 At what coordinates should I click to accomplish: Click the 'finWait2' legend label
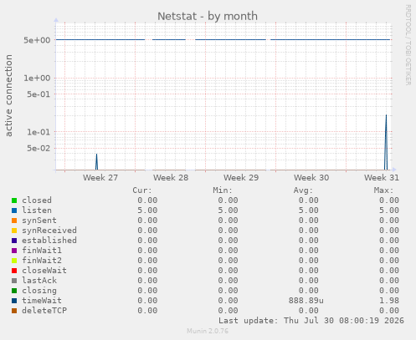coord(42,261)
